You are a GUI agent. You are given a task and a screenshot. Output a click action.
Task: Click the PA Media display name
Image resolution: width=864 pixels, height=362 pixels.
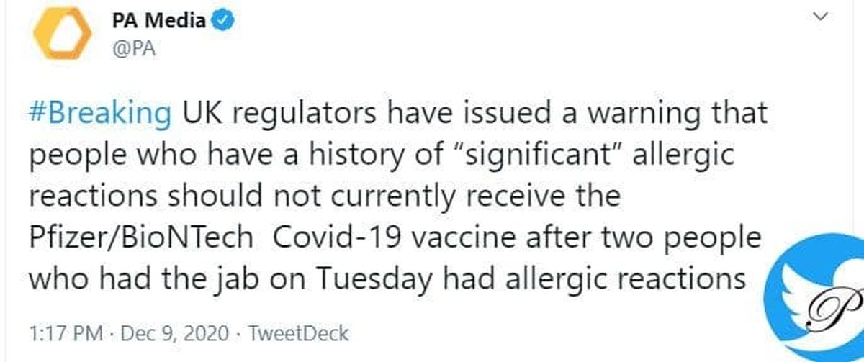159,21
